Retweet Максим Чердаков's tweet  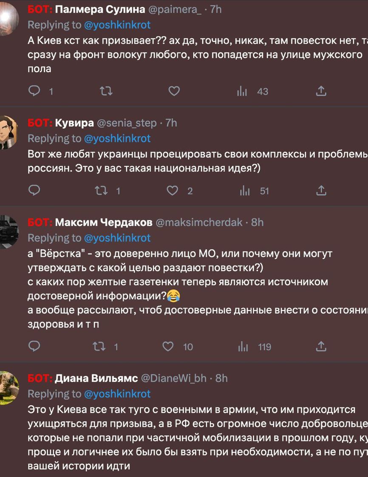(x=99, y=346)
